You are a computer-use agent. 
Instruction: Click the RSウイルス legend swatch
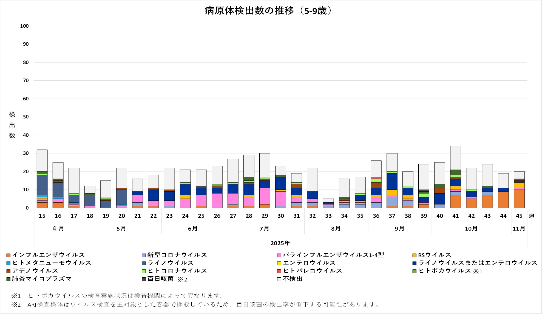[x=414, y=255]
